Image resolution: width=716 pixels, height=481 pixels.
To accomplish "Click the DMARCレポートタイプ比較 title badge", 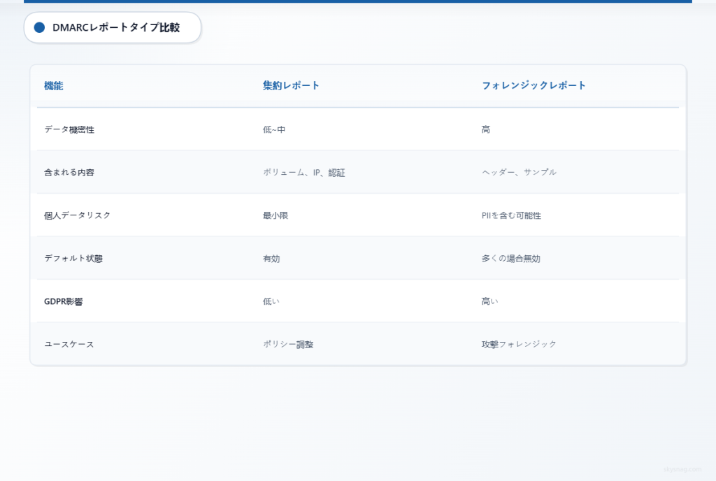I will 113,27.
